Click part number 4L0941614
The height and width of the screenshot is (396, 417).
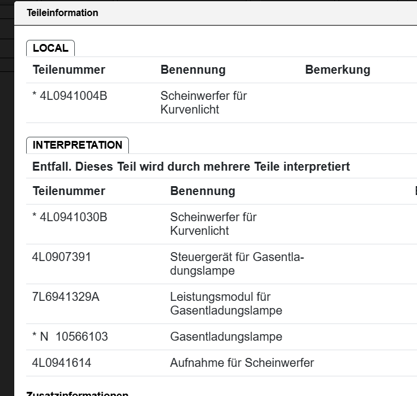pos(61,363)
